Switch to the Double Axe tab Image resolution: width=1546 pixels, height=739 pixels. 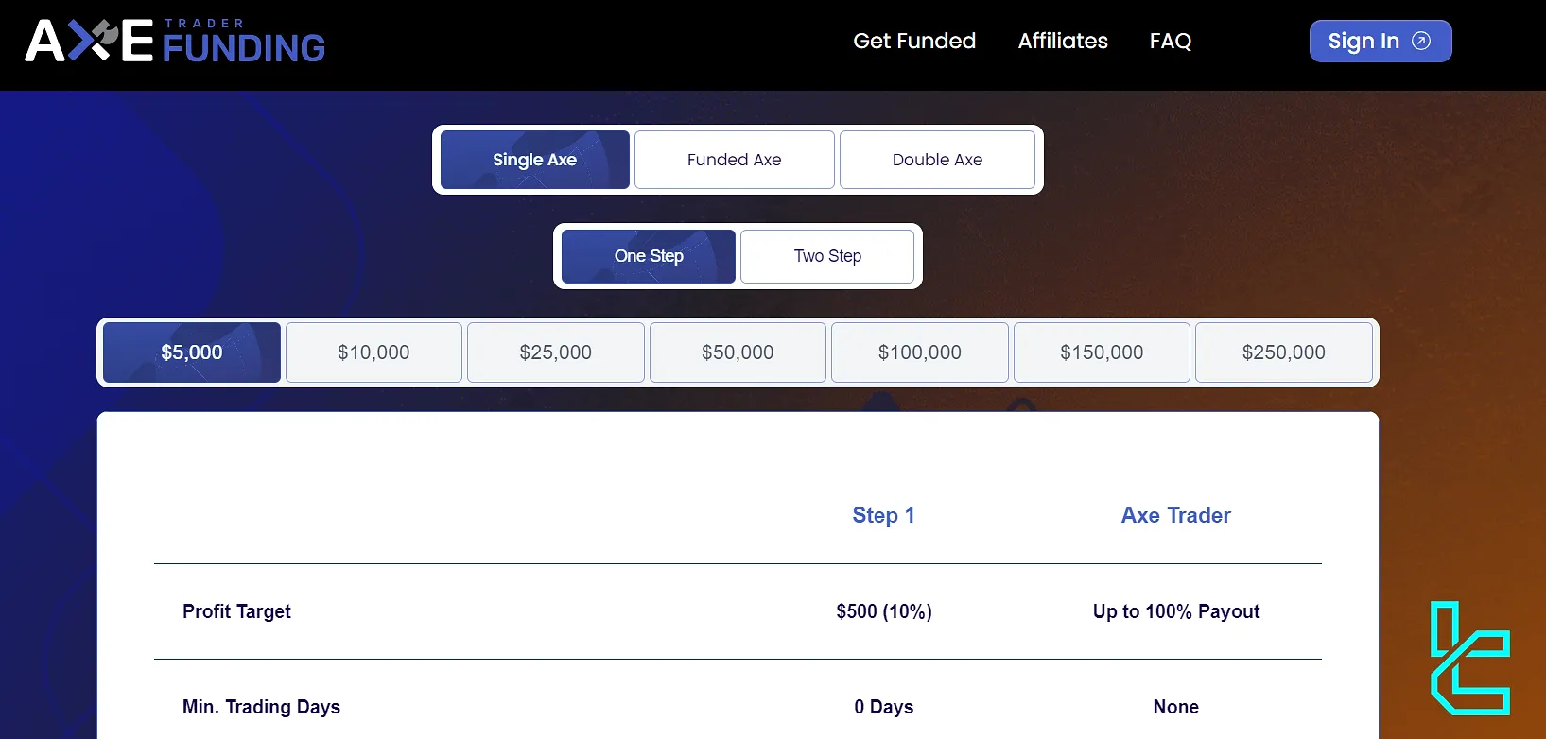click(x=937, y=160)
